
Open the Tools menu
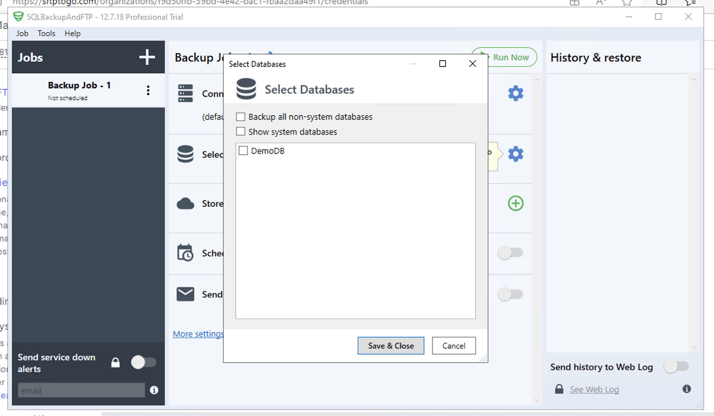click(x=46, y=33)
